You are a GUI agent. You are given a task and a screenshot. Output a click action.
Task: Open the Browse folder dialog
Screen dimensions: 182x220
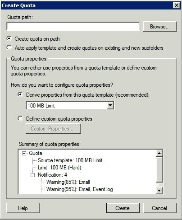160,27
